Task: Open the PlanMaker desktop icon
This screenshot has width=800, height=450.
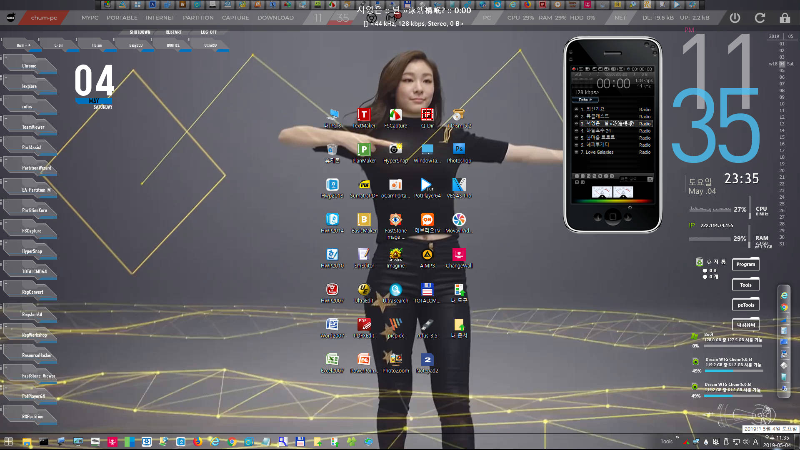Action: point(364,153)
